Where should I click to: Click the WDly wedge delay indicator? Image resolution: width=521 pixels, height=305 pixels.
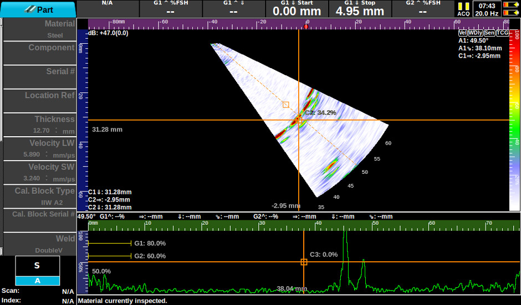click(x=475, y=33)
